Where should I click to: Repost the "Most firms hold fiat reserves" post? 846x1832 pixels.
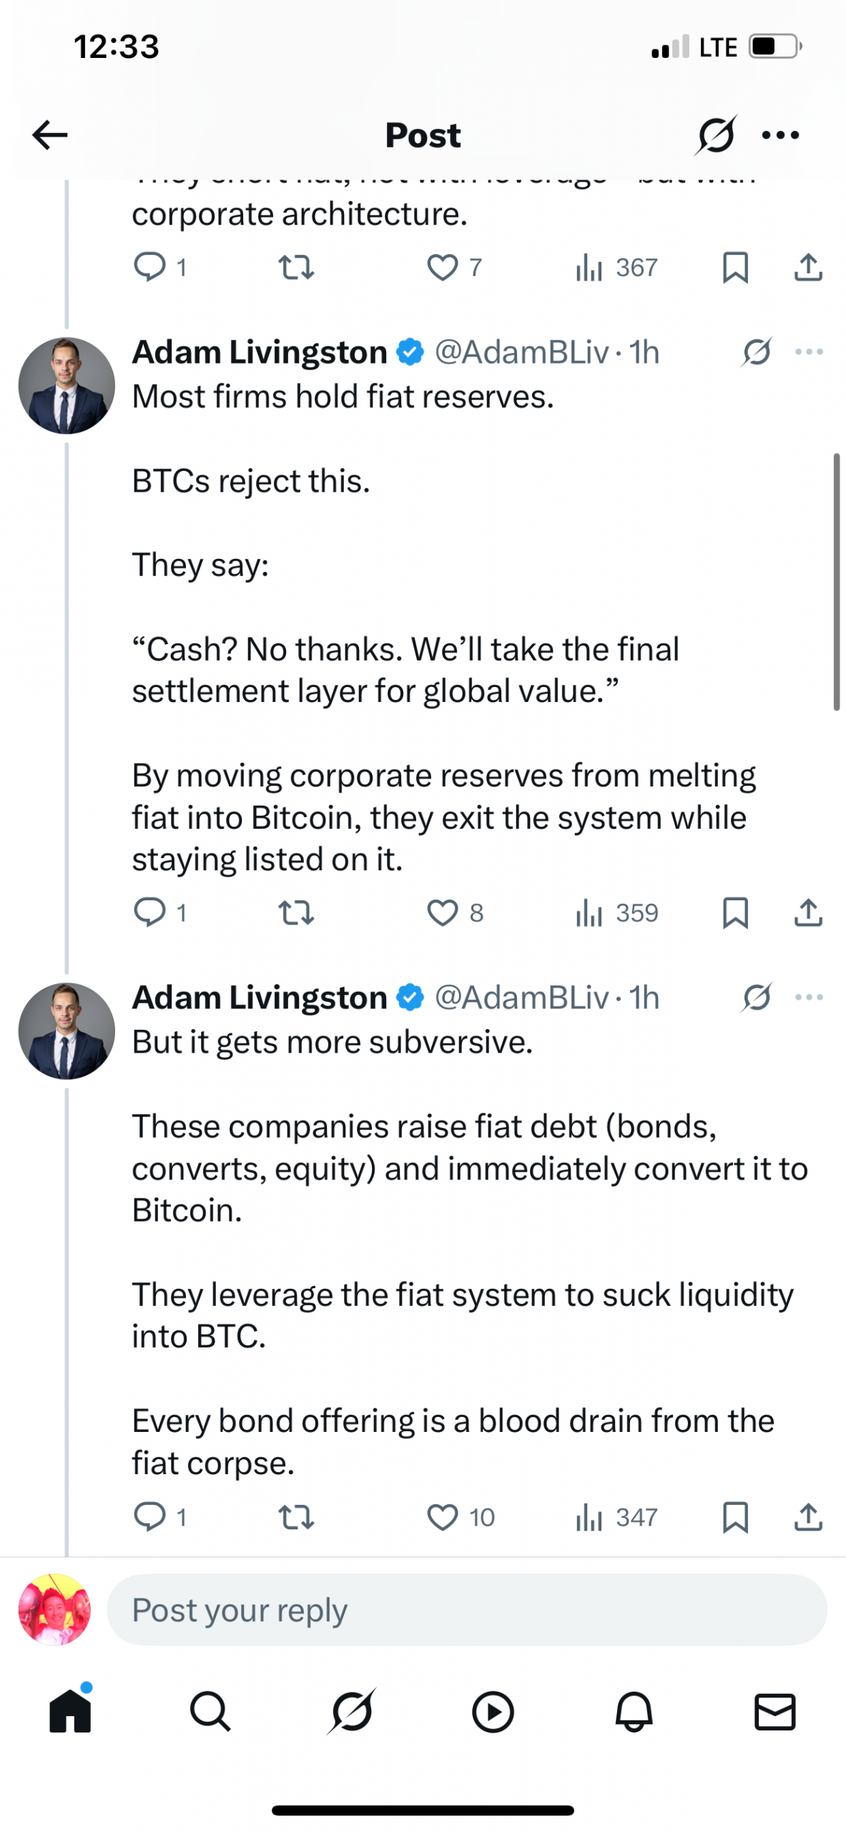point(295,912)
